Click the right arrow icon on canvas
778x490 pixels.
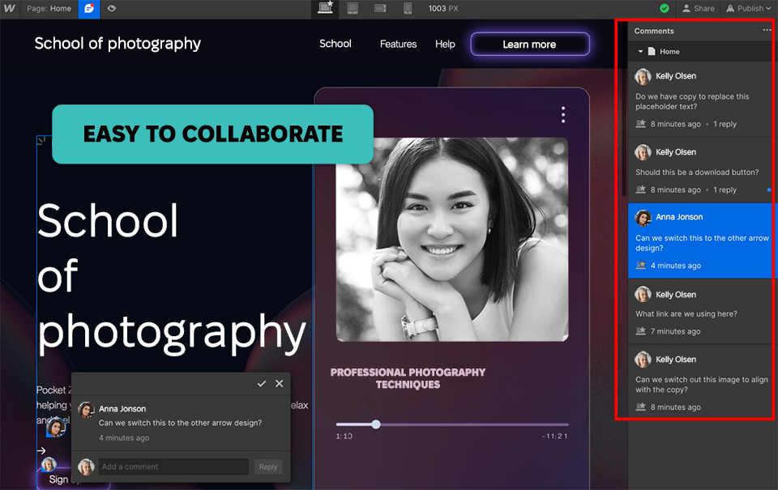point(41,450)
